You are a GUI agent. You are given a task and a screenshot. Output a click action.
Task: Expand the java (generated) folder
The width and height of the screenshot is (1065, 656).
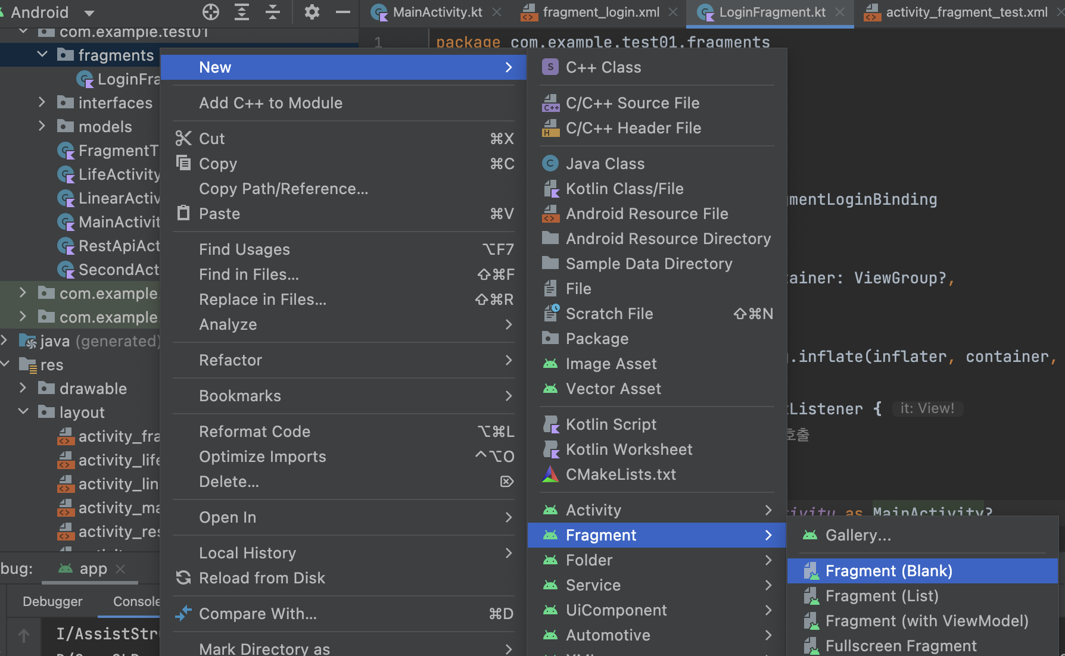tap(4, 341)
